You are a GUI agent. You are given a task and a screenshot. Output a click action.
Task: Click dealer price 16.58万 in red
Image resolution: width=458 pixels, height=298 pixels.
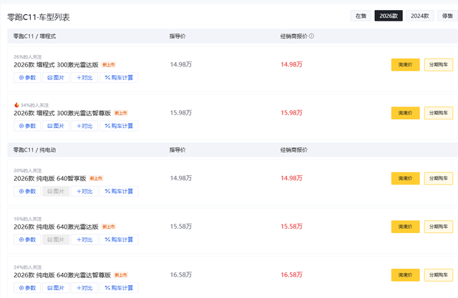tap(291, 275)
